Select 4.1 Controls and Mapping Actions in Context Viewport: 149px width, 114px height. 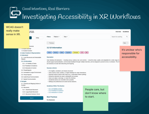click(31, 84)
